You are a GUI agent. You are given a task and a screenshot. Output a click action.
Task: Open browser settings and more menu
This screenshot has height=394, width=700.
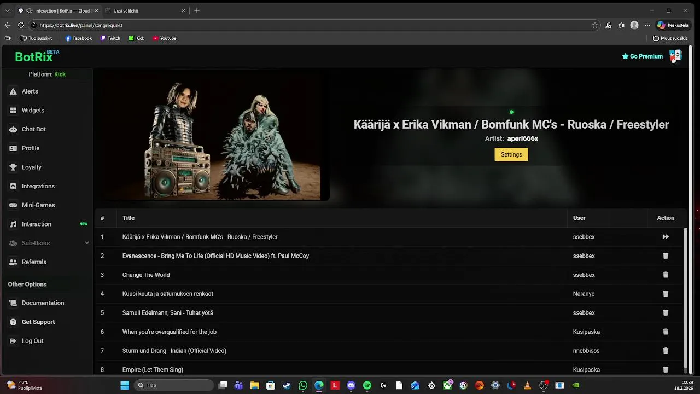pyautogui.click(x=647, y=25)
